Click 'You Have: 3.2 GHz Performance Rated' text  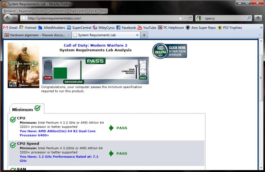(59, 159)
